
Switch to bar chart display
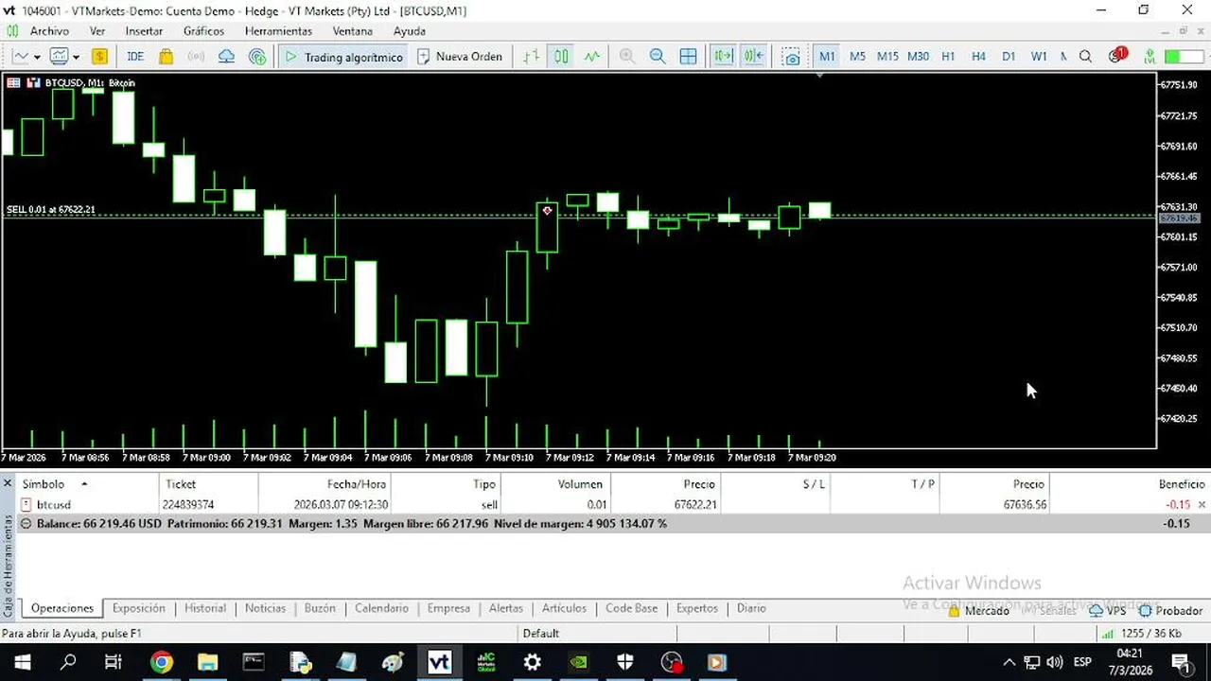coord(532,57)
